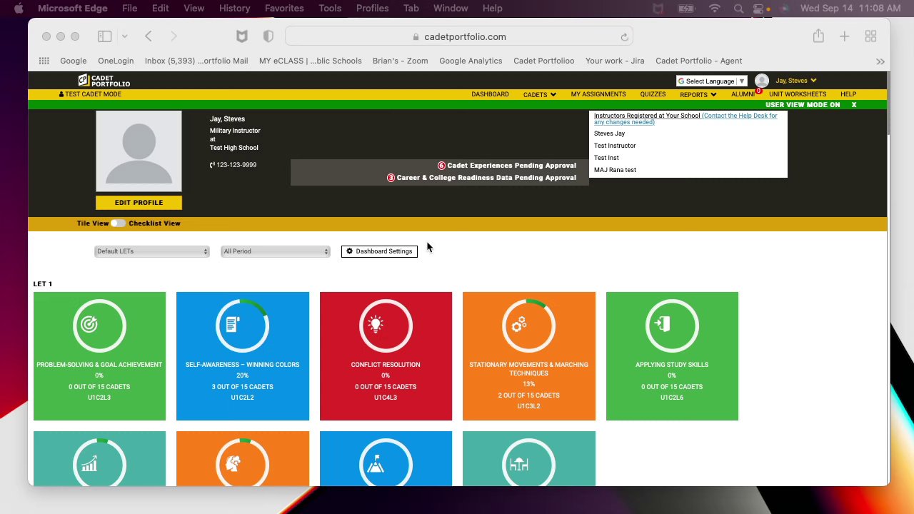Expand the Select Language dropdown
Viewport: 914px width, 514px height.
[711, 81]
